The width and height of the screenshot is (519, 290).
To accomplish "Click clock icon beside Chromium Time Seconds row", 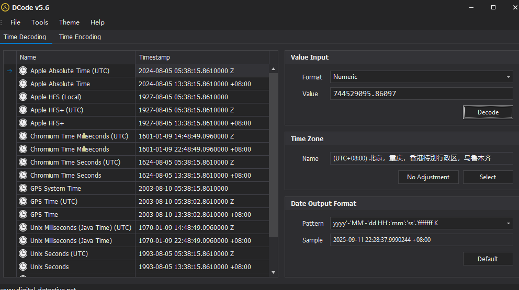I will [23, 175].
